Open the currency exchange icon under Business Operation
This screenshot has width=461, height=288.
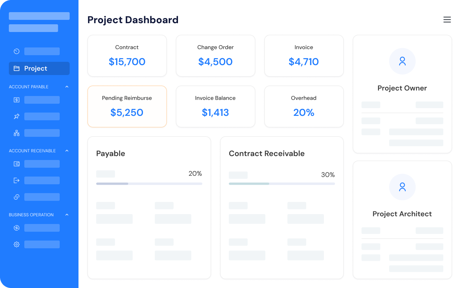16,227
